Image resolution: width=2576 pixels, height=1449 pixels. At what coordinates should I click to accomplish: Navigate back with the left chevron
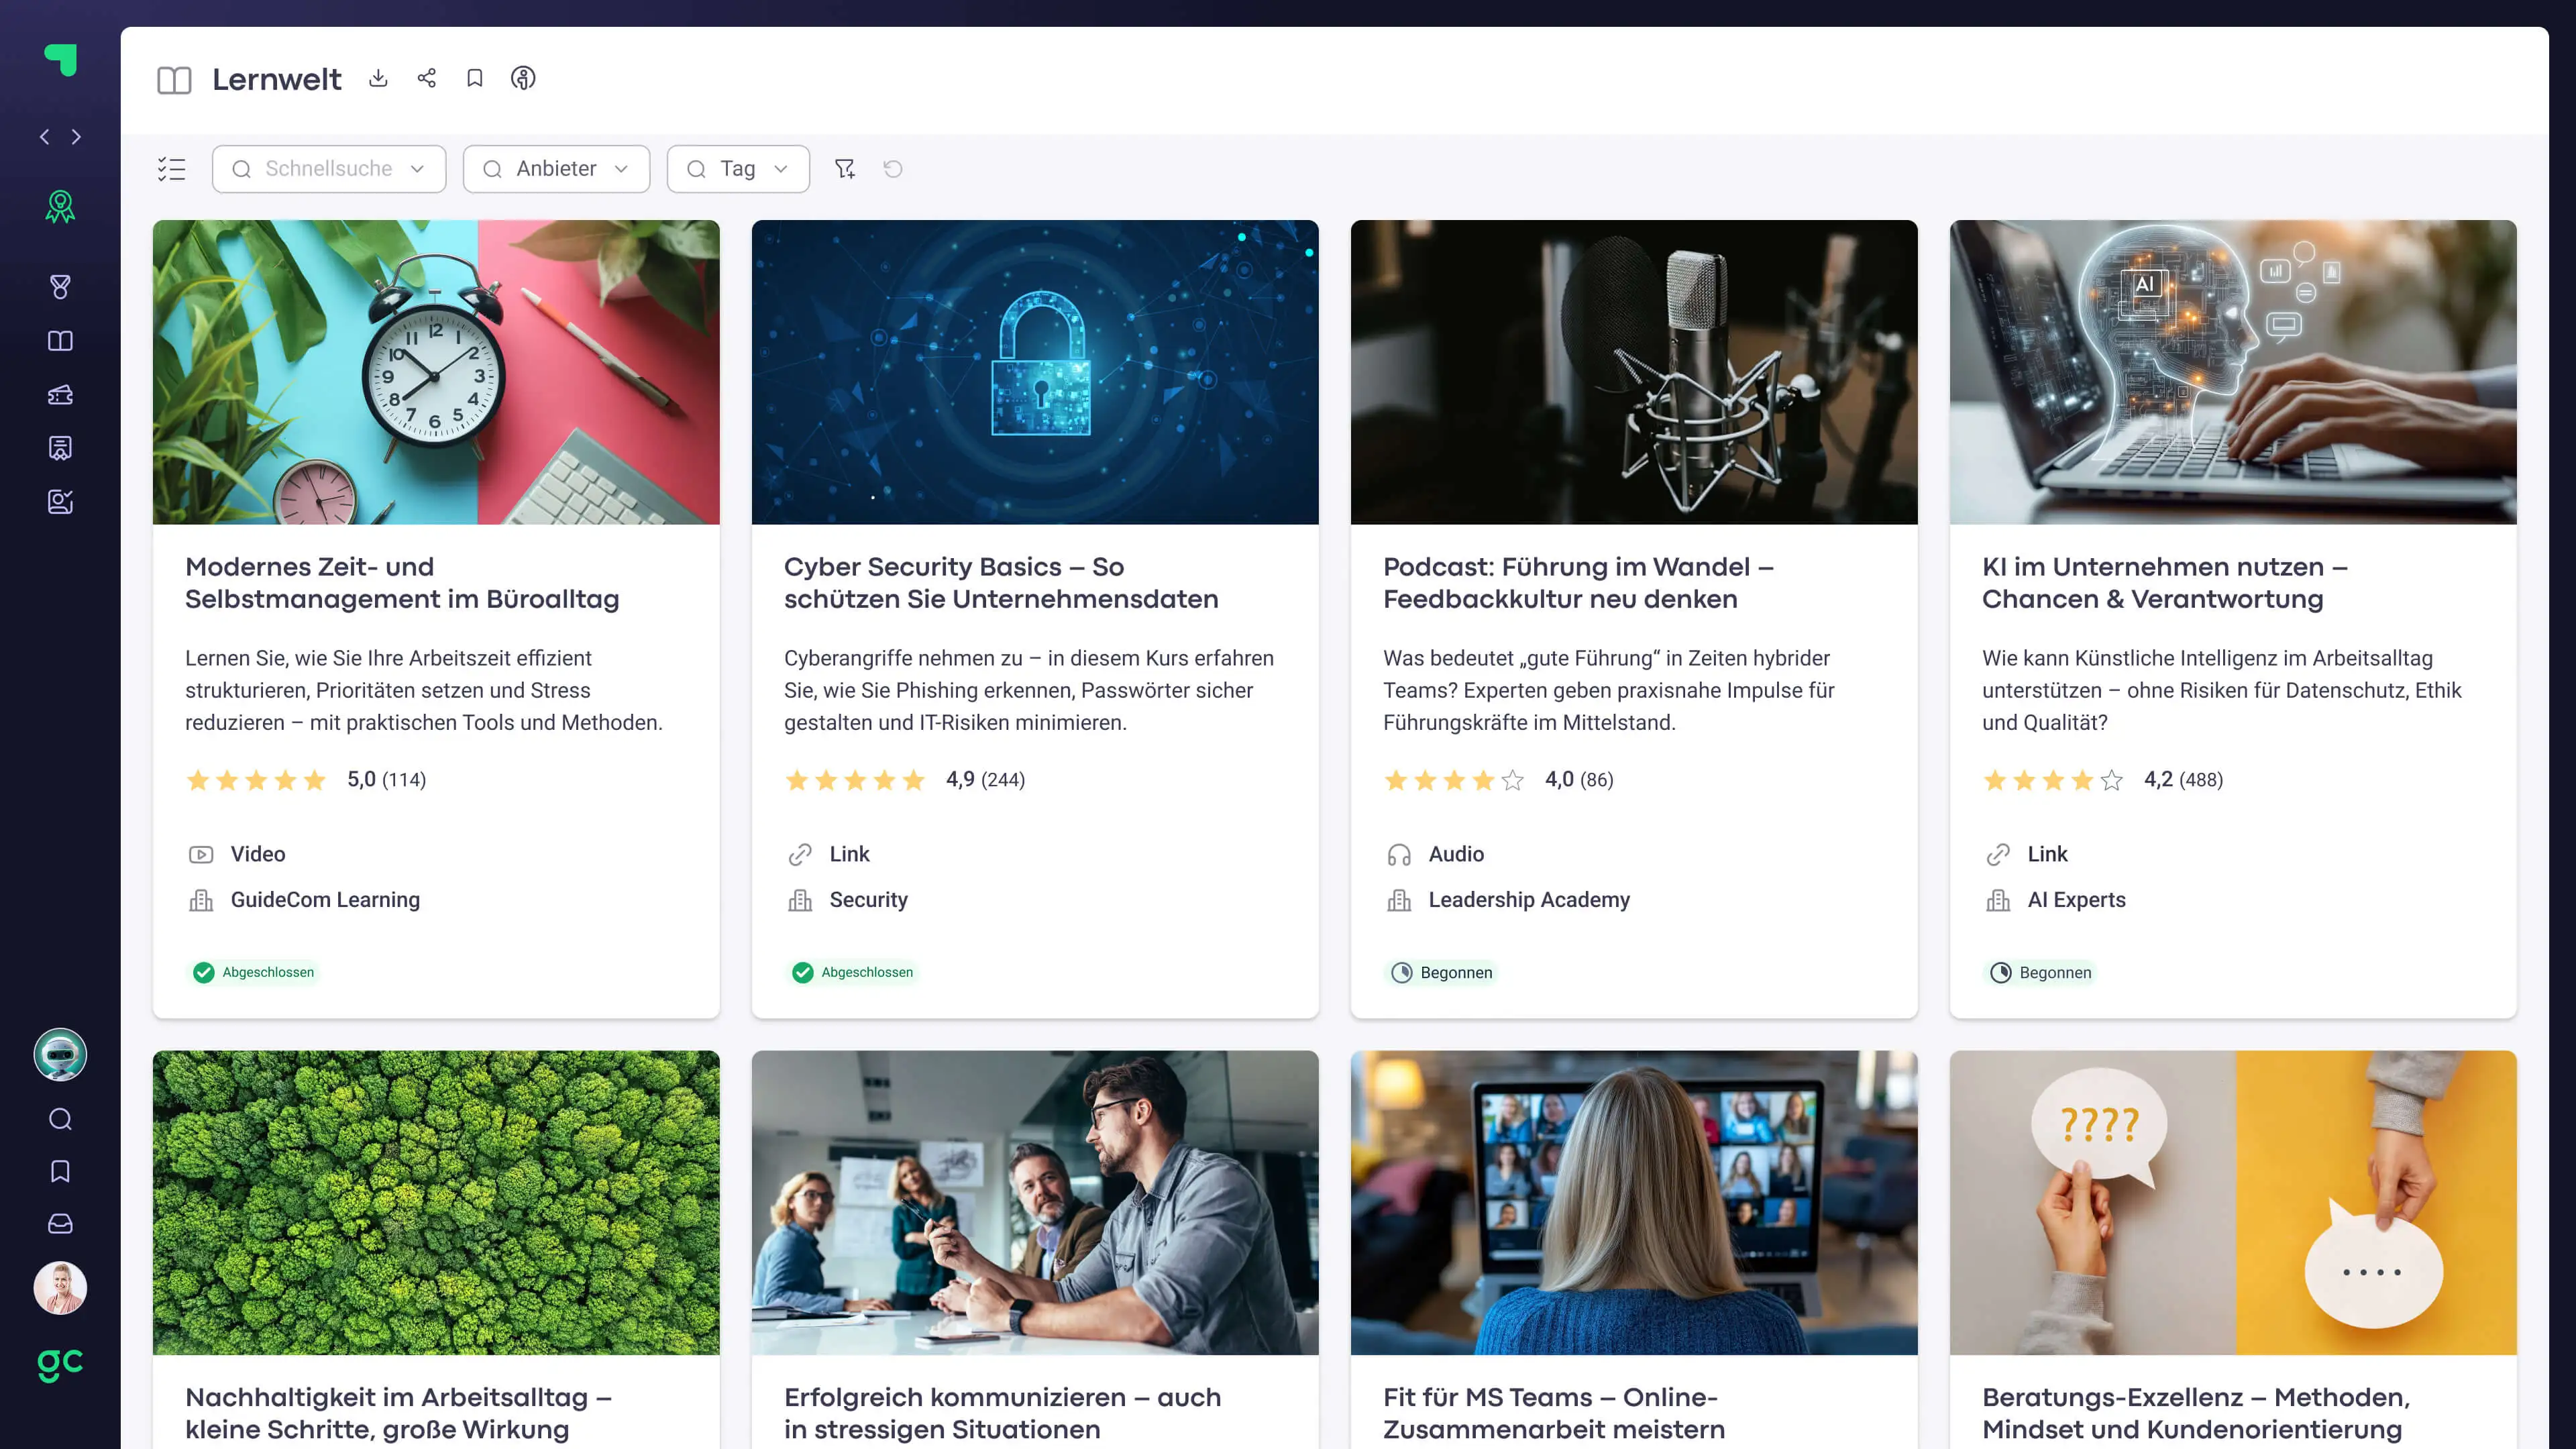(x=45, y=137)
